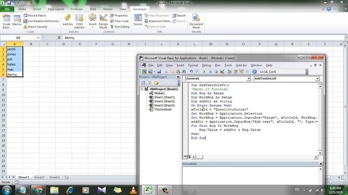Click the Reset stop button

coord(216,71)
